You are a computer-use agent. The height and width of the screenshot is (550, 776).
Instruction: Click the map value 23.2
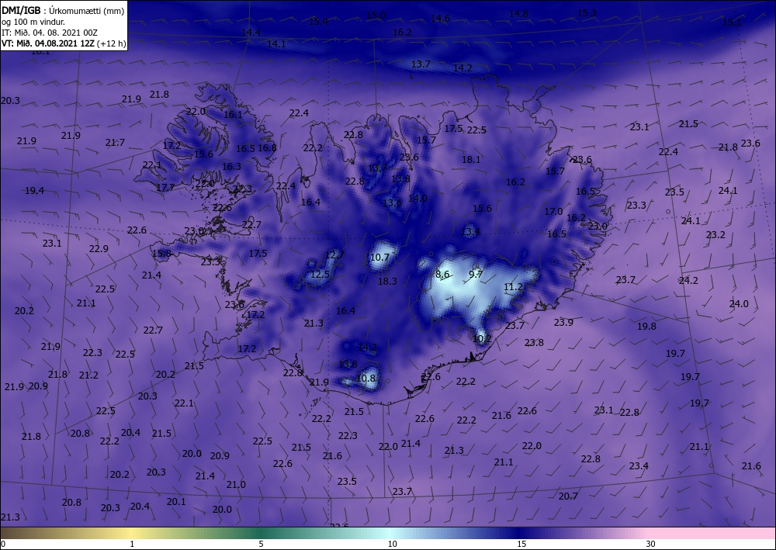pos(715,234)
